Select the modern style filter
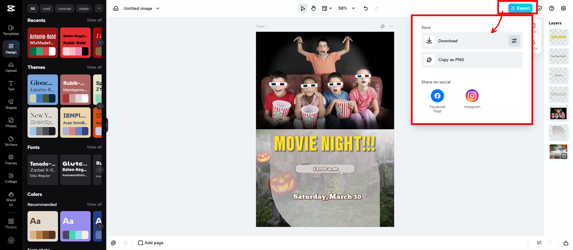This screenshot has height=250, width=573. (85, 8)
